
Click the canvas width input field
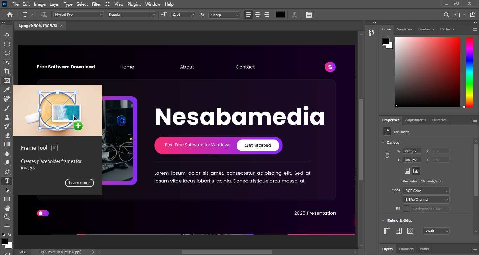pos(411,151)
